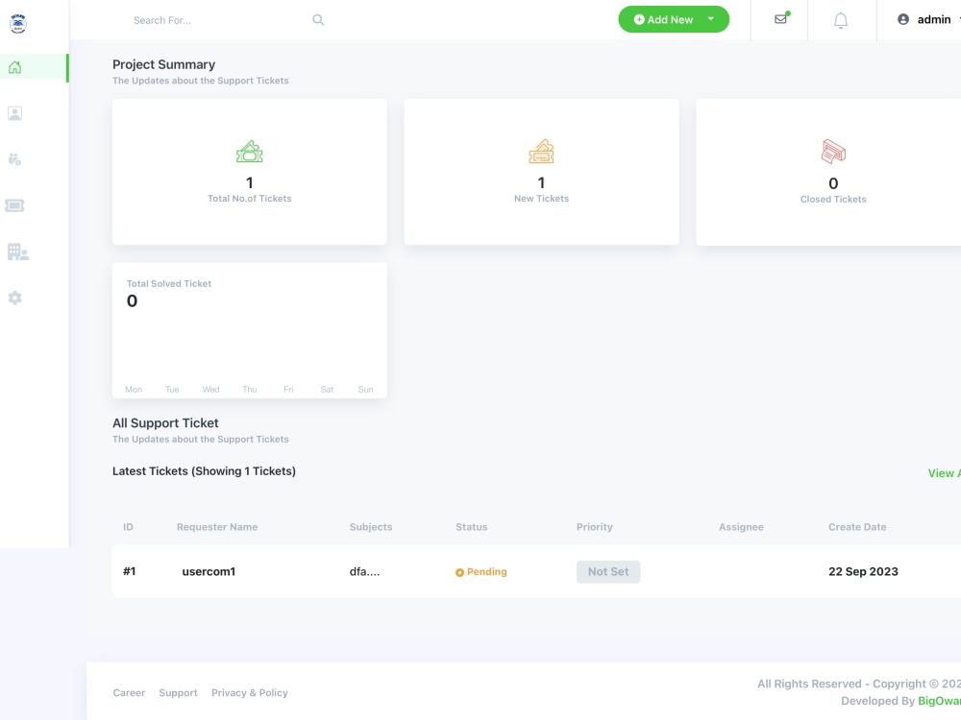Image resolution: width=961 pixels, height=720 pixels.
Task: Open the Total No.of Tickets card
Action: click(x=249, y=171)
